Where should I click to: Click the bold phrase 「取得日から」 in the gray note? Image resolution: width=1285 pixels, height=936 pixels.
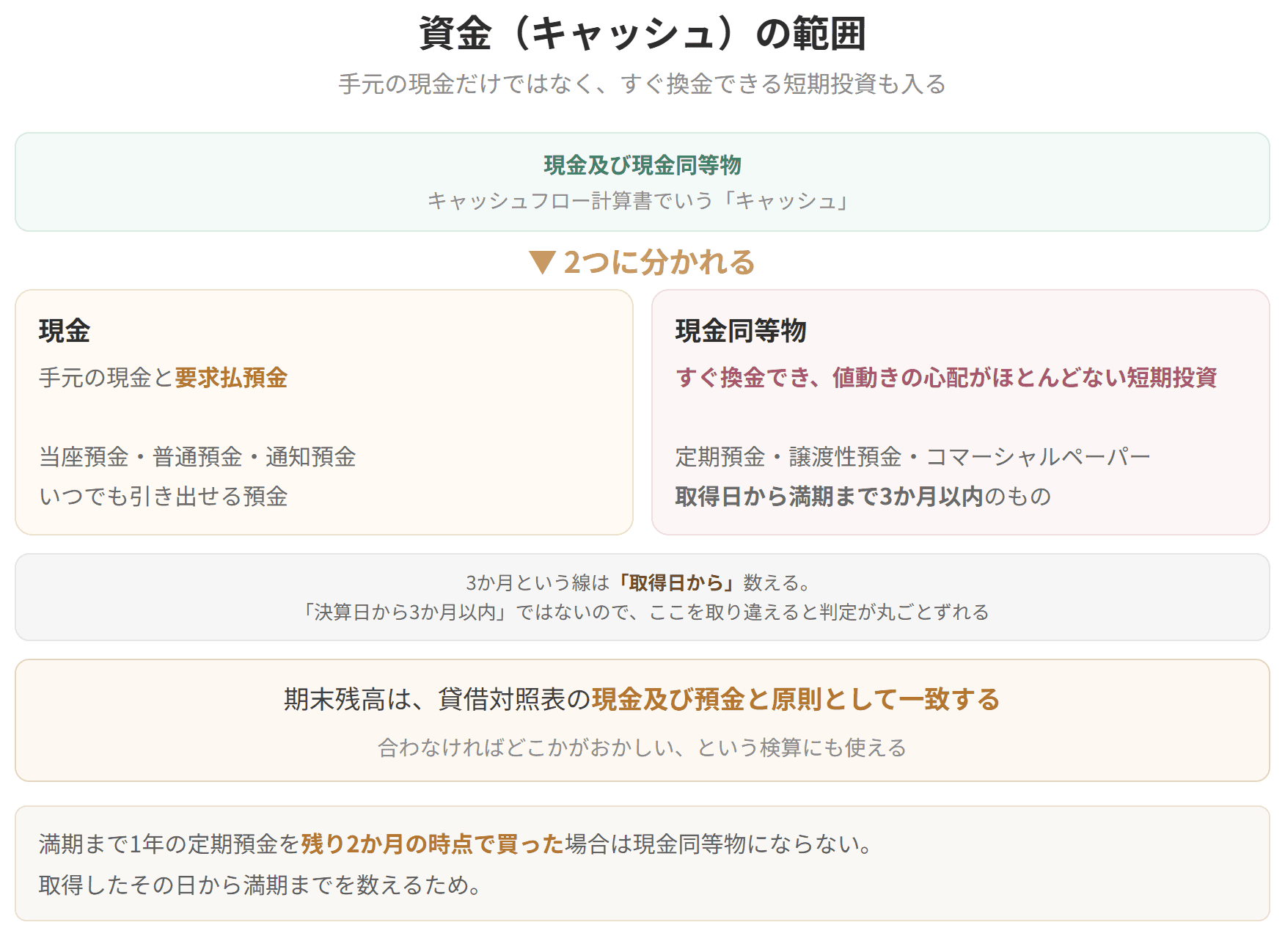click(x=677, y=582)
